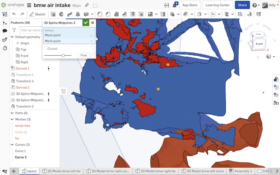Open the 3D Model bmw right far tab
The image size is (280, 175).
tap(155, 171)
